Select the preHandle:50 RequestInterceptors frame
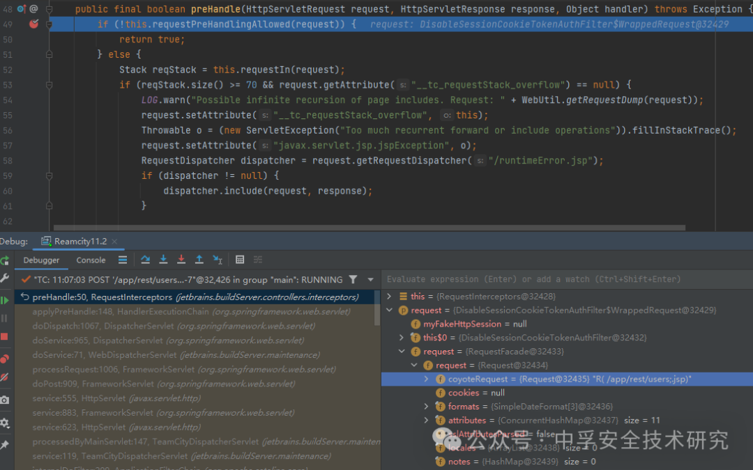The height and width of the screenshot is (470, 753). pyautogui.click(x=195, y=297)
